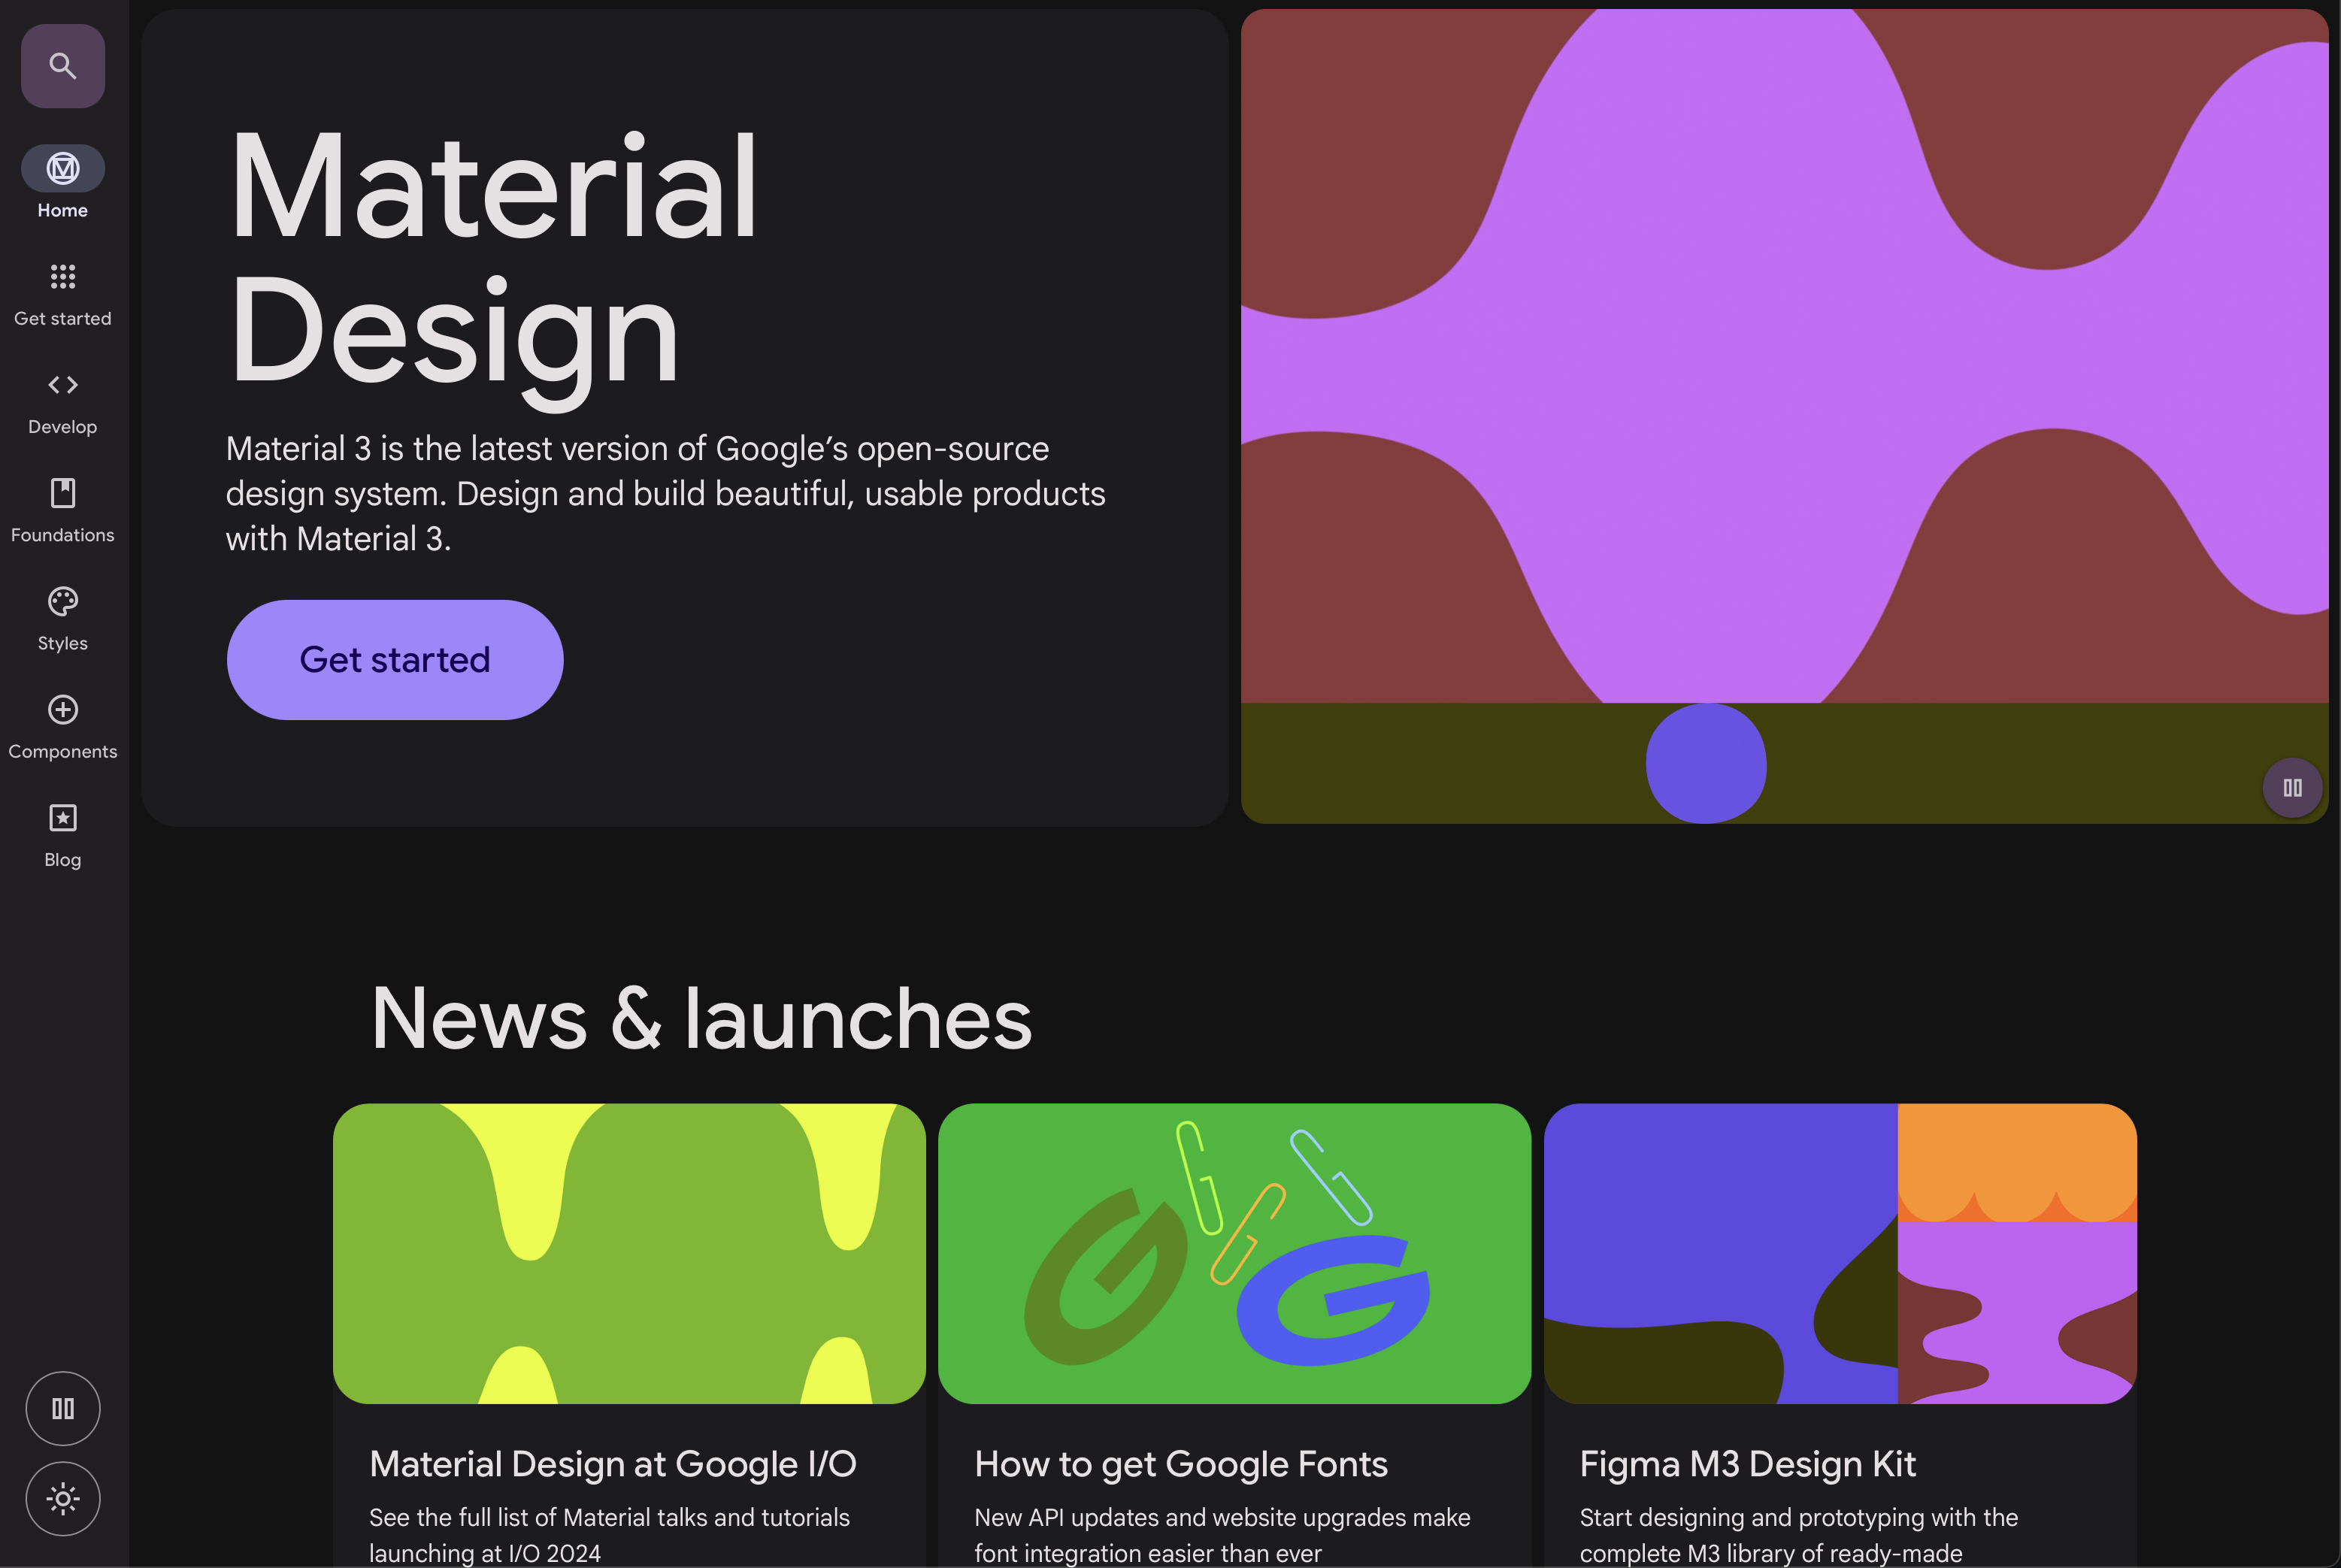Click the Google Fonts paperclip card image
This screenshot has height=1568, width=2341.
point(1234,1253)
